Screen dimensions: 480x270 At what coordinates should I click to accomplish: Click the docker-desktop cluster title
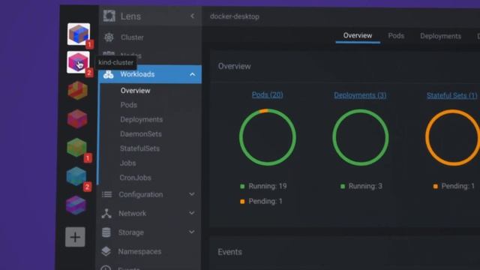(235, 16)
